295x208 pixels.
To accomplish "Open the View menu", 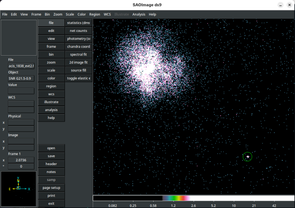I will point(24,14).
